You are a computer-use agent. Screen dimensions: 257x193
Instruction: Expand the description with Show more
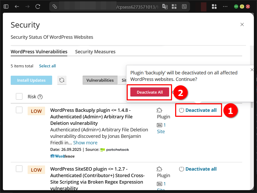[85, 143]
